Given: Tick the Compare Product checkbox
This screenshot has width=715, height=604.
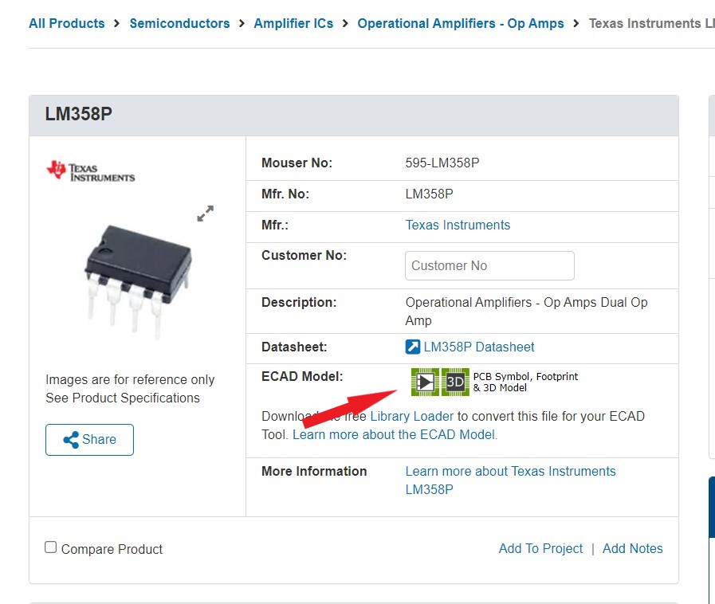Looking at the screenshot, I should click(51, 547).
